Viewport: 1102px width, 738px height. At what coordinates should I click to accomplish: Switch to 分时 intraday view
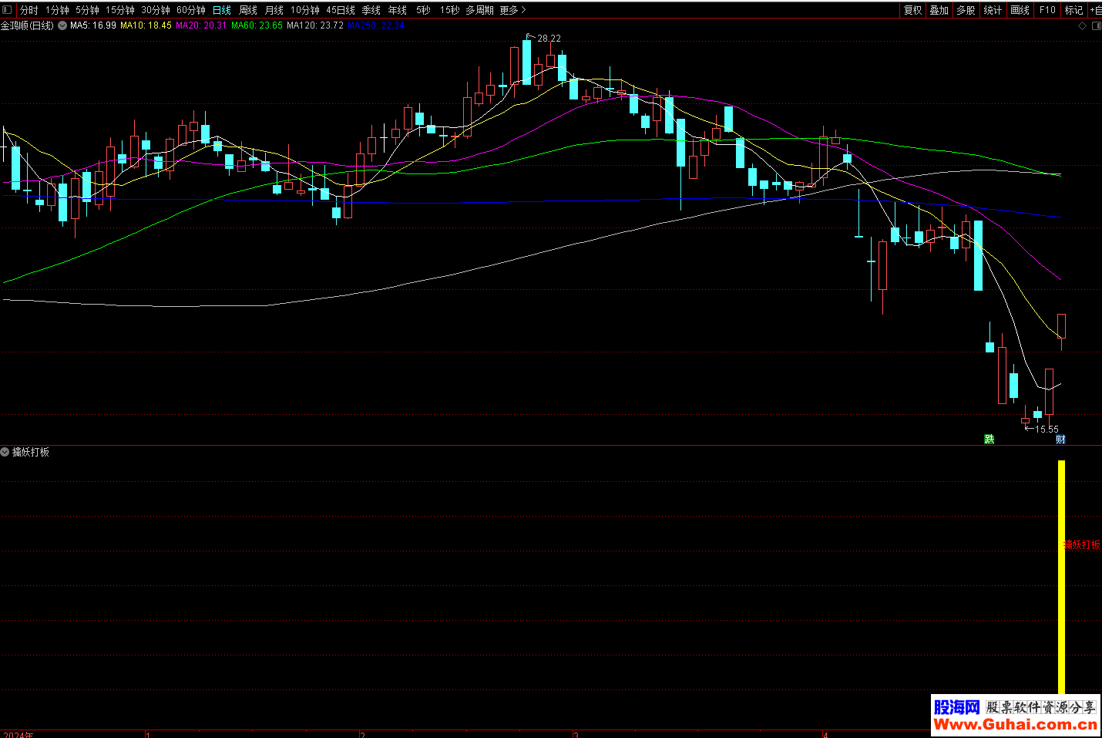29,10
